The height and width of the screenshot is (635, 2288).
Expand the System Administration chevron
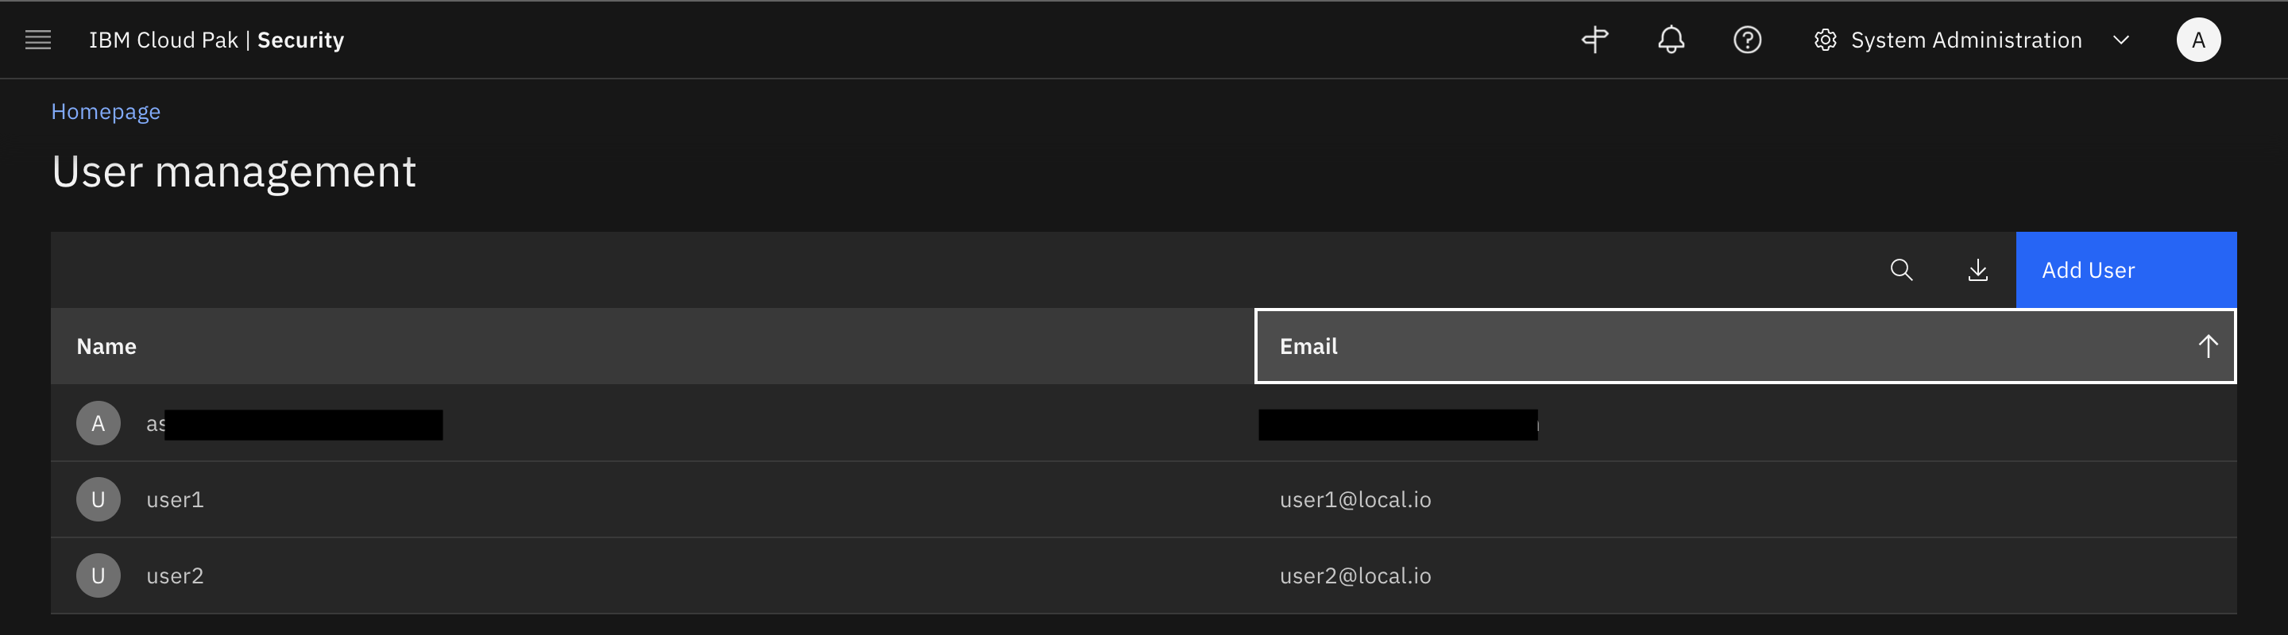2121,40
